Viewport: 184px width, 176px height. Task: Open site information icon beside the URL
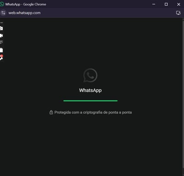tap(3, 13)
